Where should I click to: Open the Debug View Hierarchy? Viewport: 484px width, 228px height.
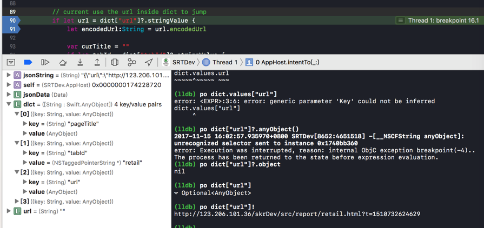point(115,62)
